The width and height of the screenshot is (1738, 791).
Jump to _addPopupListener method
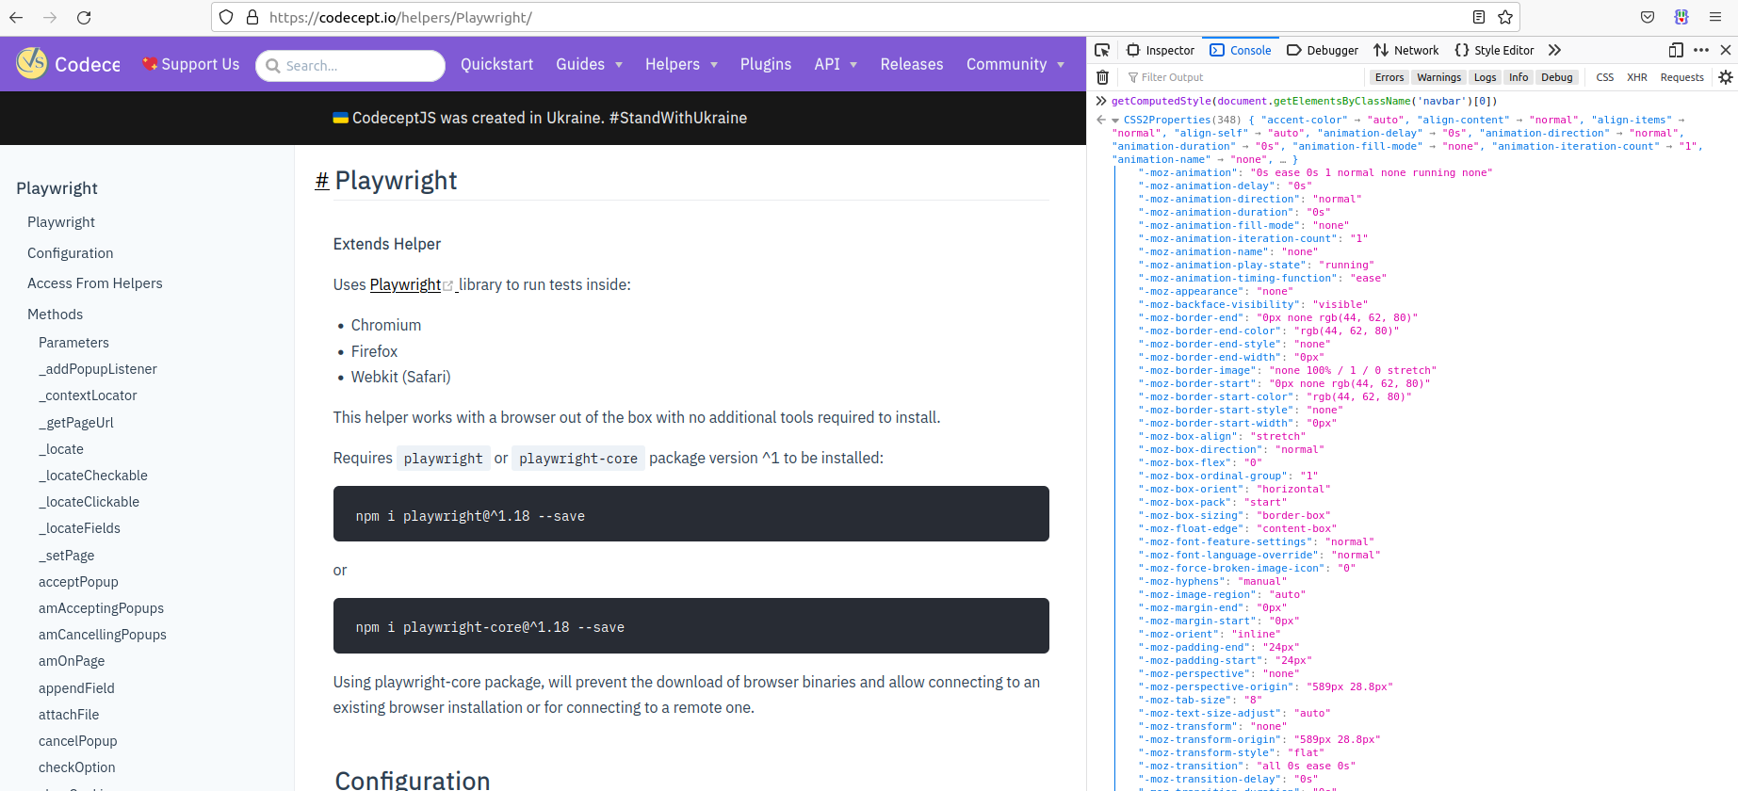tap(98, 369)
